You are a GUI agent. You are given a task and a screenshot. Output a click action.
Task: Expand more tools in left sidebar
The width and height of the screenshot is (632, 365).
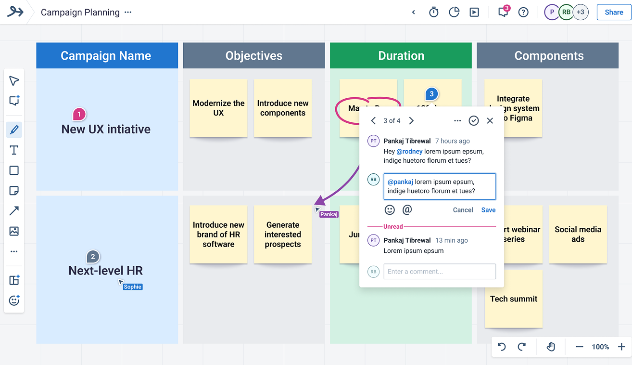14,251
